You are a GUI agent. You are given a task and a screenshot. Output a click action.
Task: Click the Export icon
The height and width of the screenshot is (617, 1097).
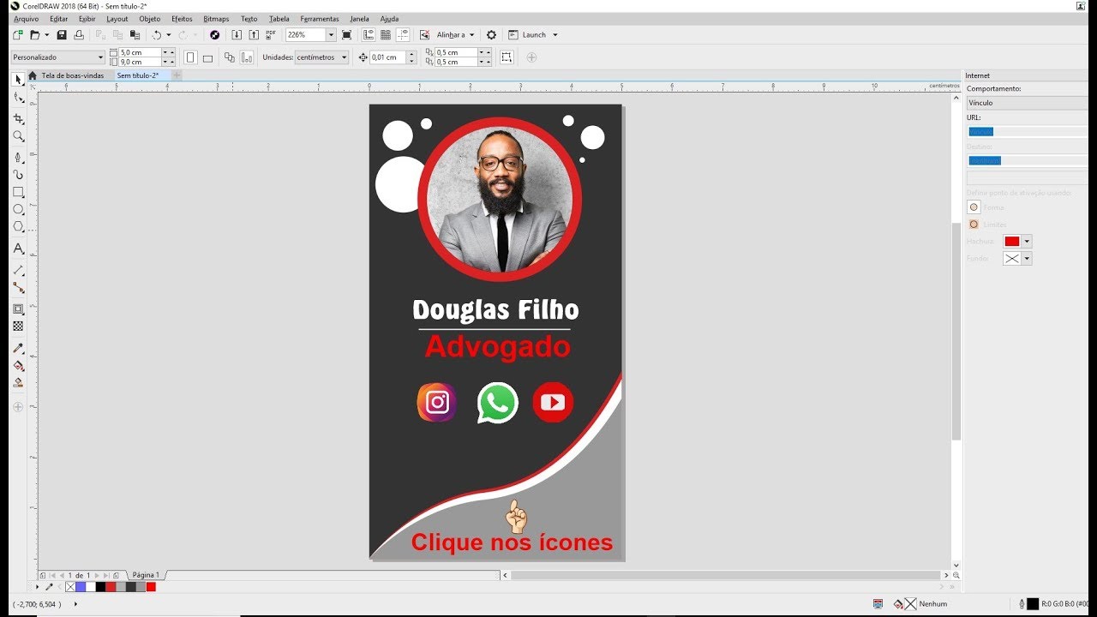pyautogui.click(x=254, y=35)
